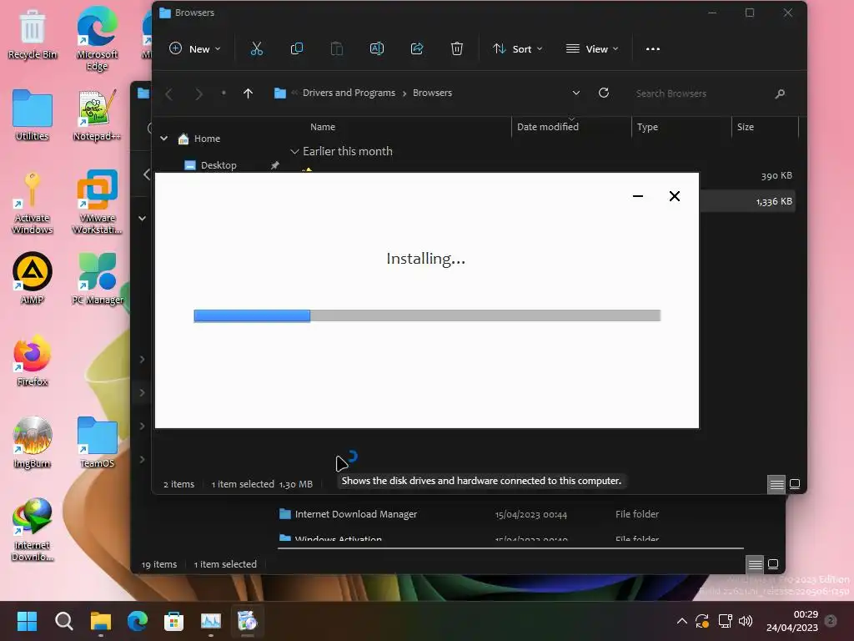Launch Internet Download Manager desktop shortcut
Screen dimensions: 854x641
tap(33, 530)
